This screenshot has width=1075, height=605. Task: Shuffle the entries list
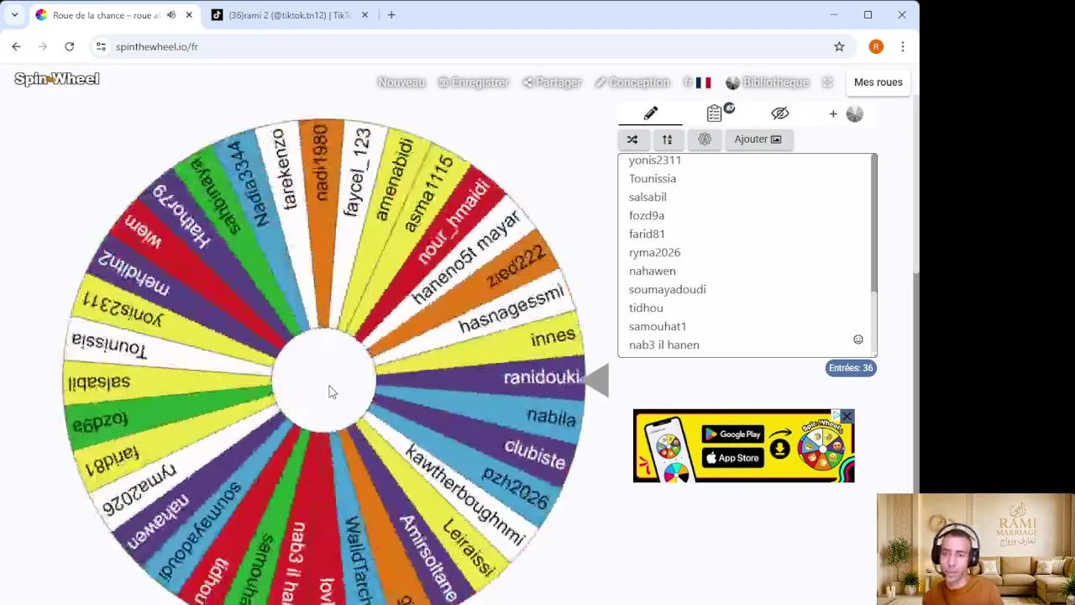(x=632, y=139)
